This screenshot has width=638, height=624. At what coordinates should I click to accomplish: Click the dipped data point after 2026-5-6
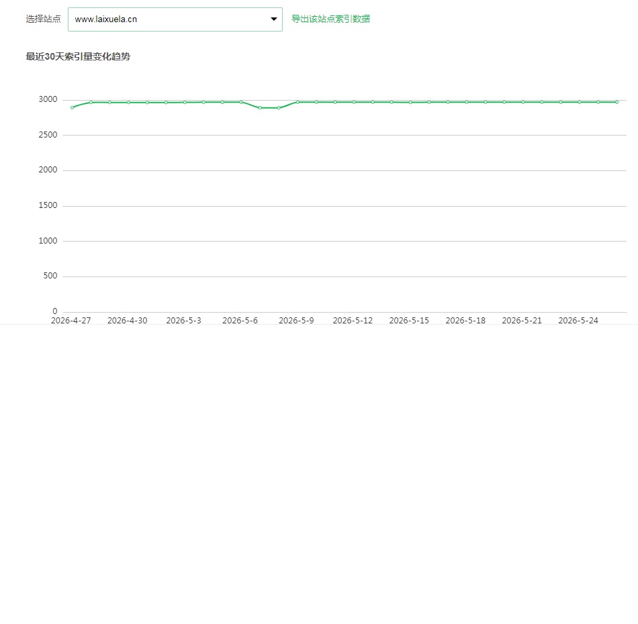260,108
